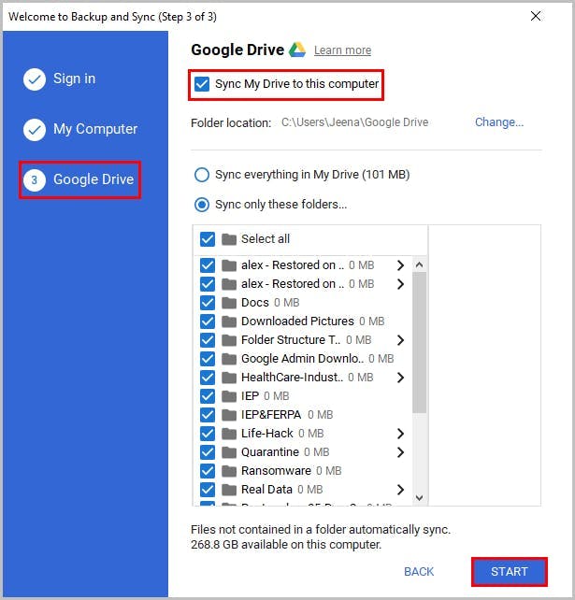Uncheck the Downloaded Pictures checkbox
575x600 pixels.
coord(208,321)
